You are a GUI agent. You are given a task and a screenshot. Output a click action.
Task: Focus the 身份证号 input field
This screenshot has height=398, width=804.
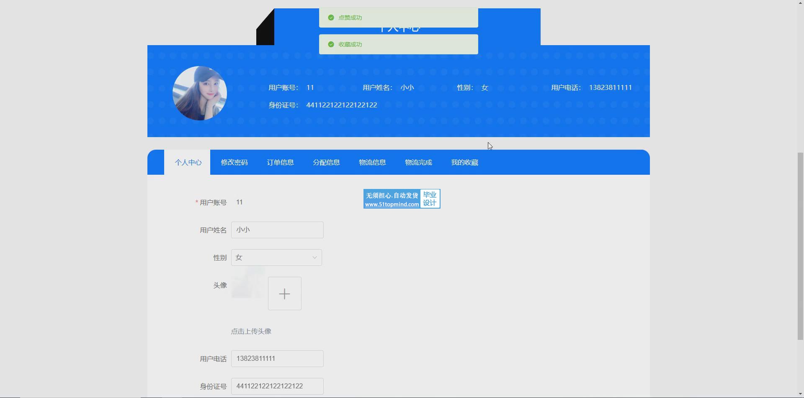(x=277, y=386)
